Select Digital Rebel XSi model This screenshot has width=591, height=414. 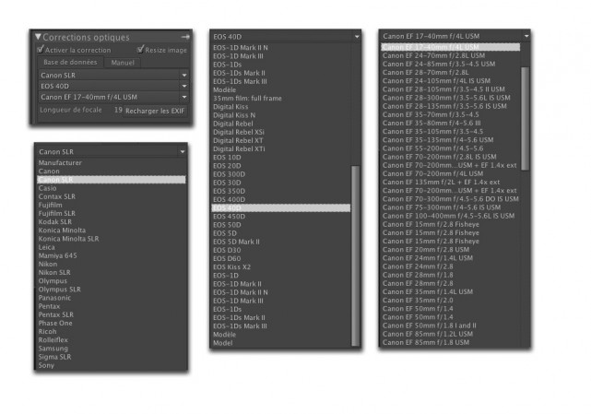pos(239,132)
